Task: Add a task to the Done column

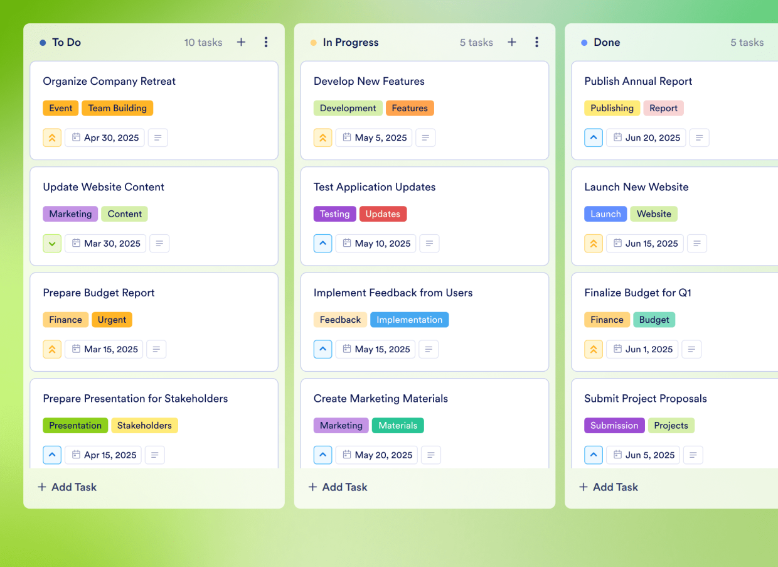Action: tap(609, 487)
